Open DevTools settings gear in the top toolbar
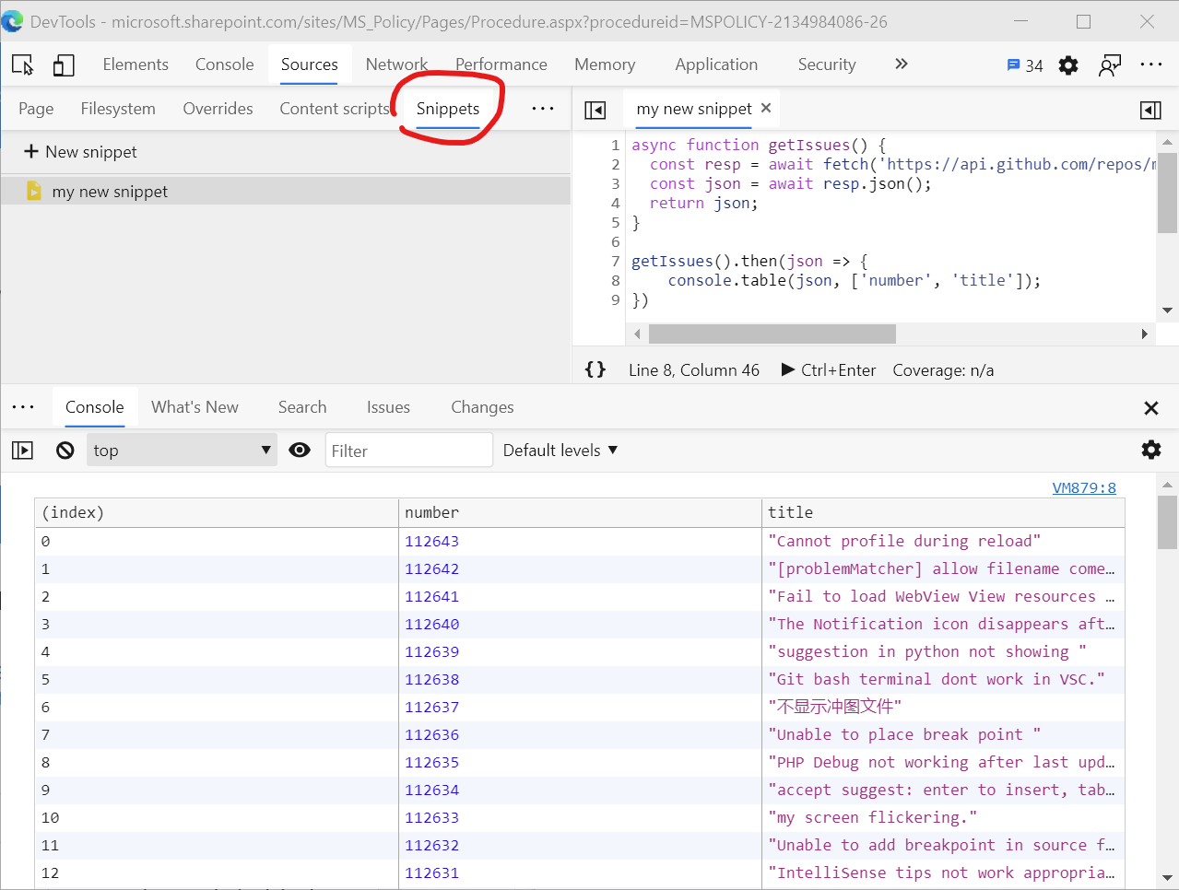The height and width of the screenshot is (890, 1179). pyautogui.click(x=1068, y=65)
